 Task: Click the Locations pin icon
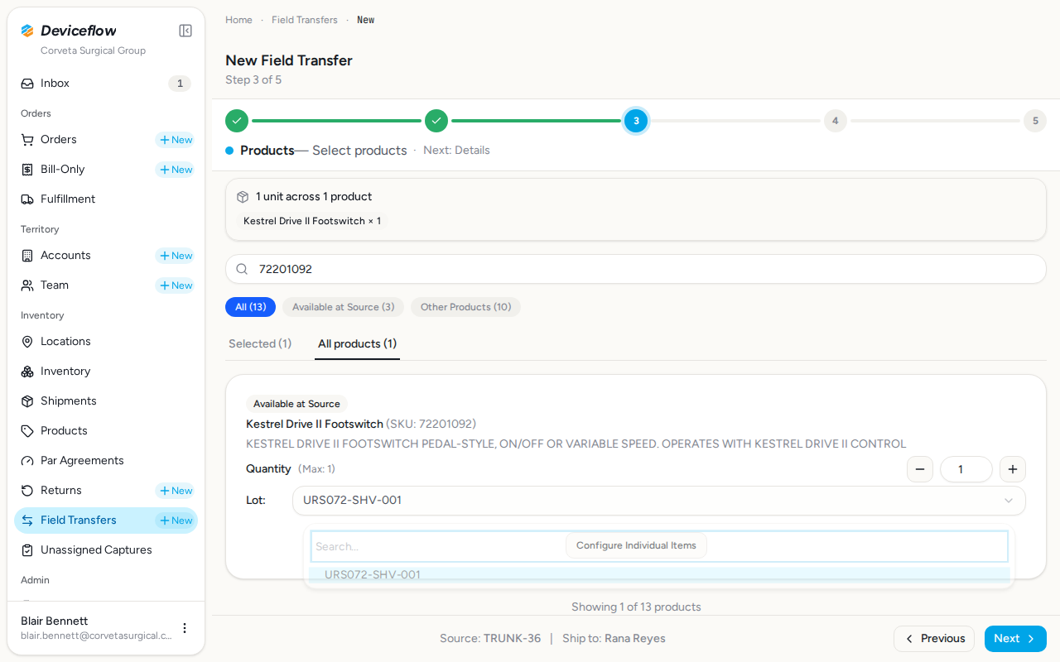pyautogui.click(x=27, y=342)
